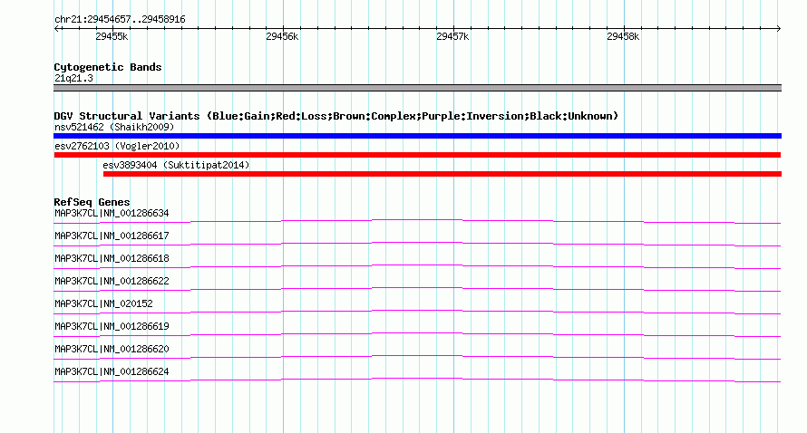Select the nsv521462 (Shaikh2009) label
The width and height of the screenshot is (807, 433).
(114, 127)
